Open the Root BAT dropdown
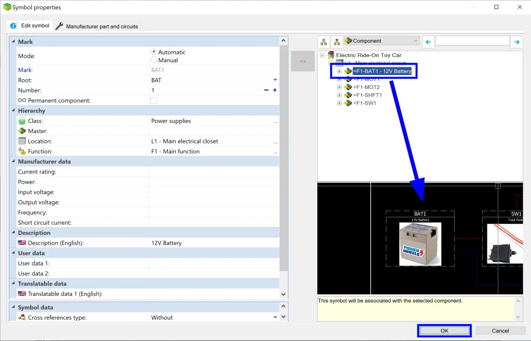Image resolution: width=531 pixels, height=341 pixels. (x=275, y=80)
